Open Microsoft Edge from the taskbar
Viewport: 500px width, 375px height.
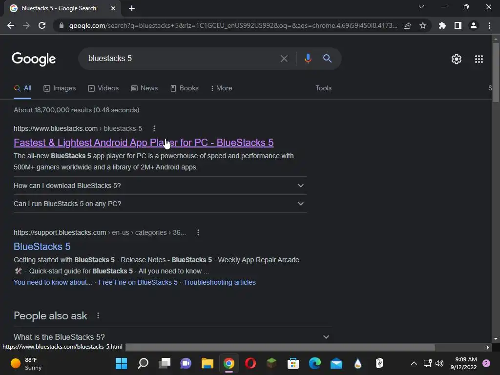pyautogui.click(x=315, y=363)
